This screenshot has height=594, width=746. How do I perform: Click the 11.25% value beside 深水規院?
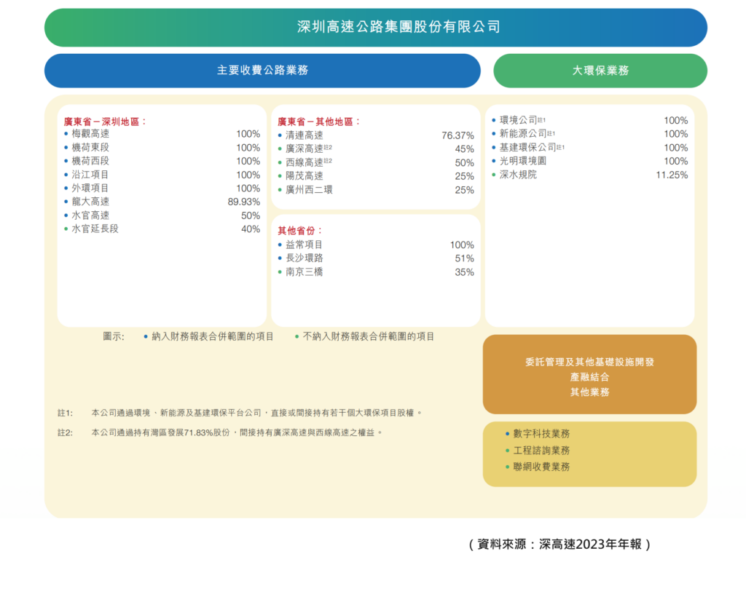(x=672, y=175)
